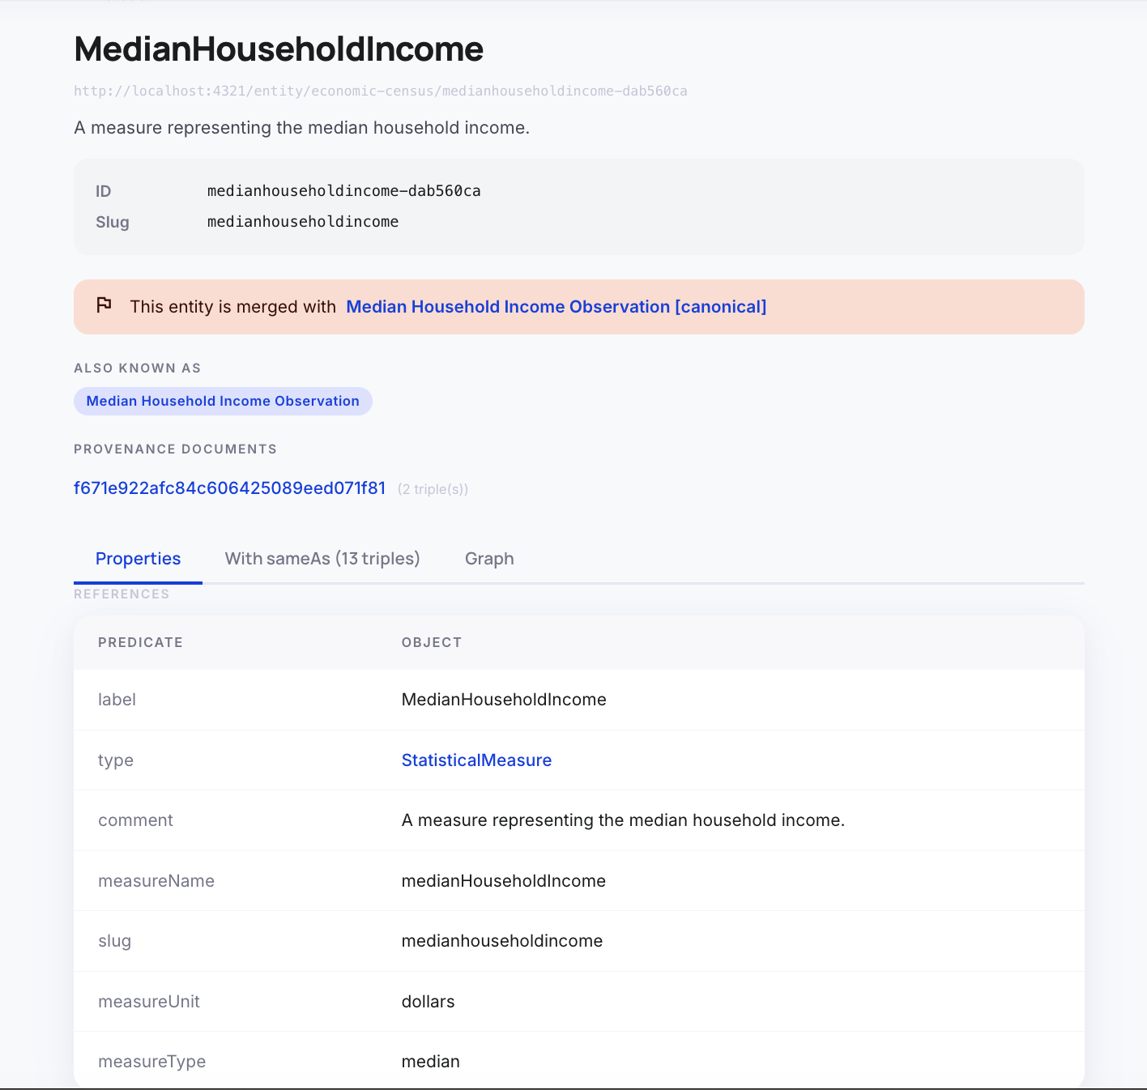
Task: Select the Properties tab
Action: (138, 559)
